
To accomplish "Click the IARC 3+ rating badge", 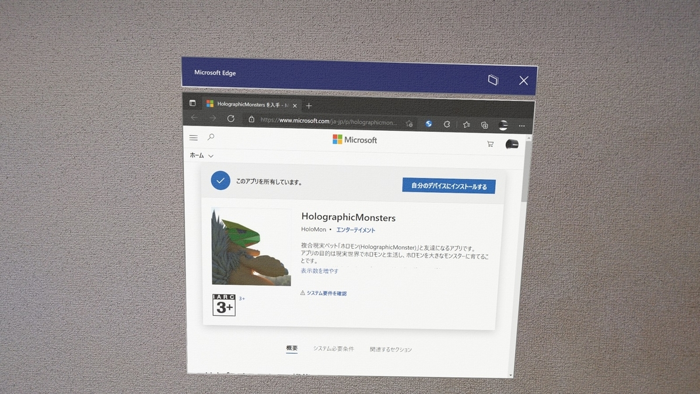I will [224, 305].
